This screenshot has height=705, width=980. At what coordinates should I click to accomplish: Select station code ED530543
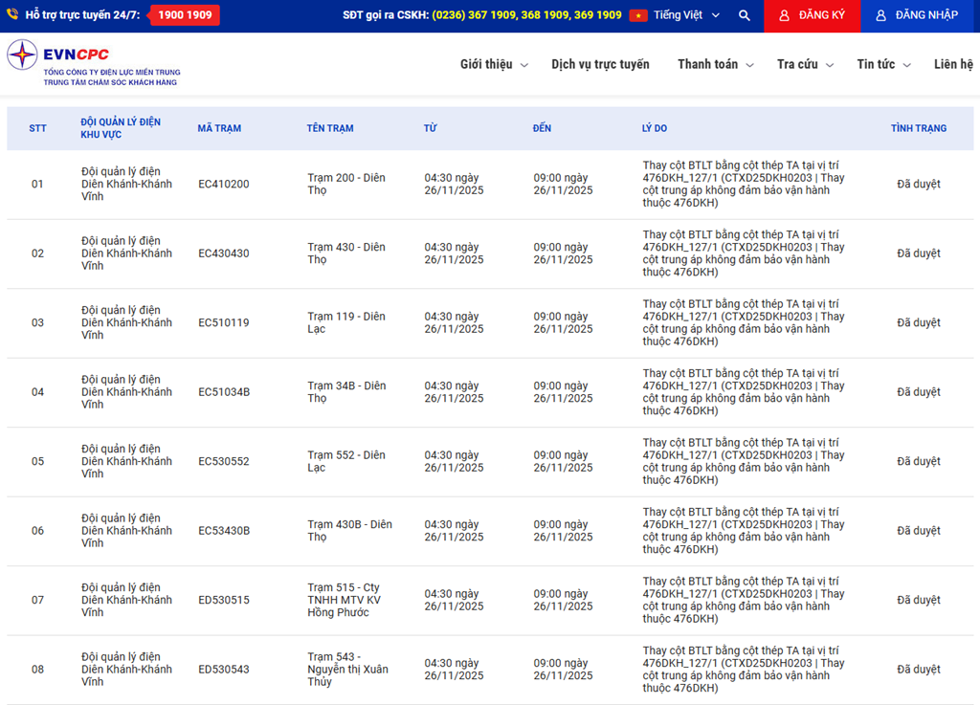(223, 670)
